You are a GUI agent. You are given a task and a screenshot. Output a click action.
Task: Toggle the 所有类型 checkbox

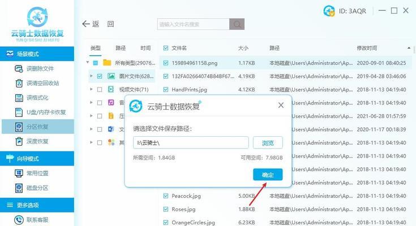coord(96,63)
